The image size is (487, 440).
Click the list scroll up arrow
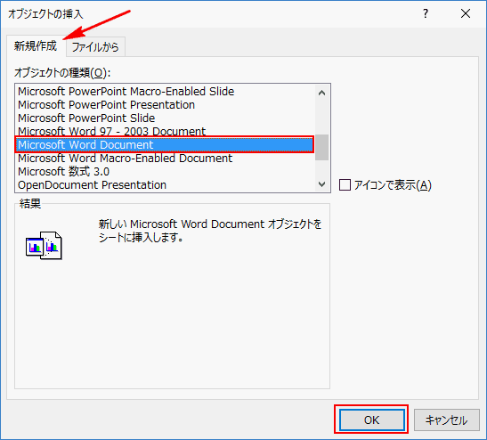(321, 93)
